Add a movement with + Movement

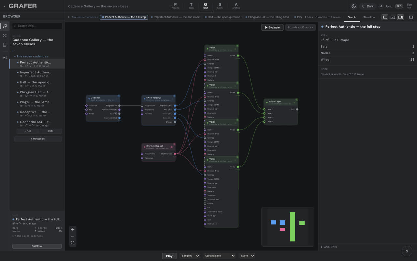point(38,139)
